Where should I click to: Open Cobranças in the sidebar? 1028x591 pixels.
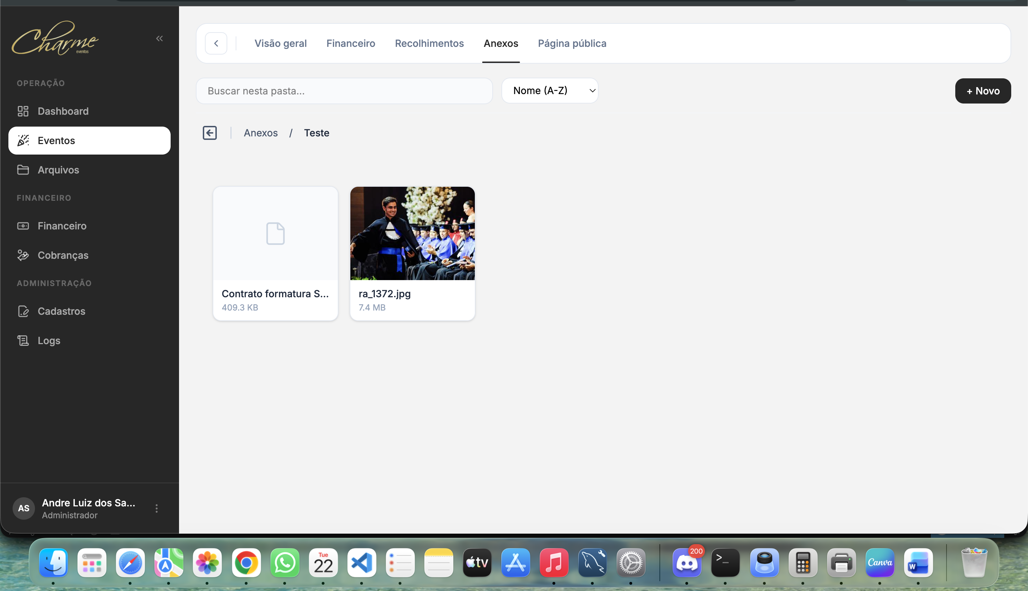[x=89, y=255]
